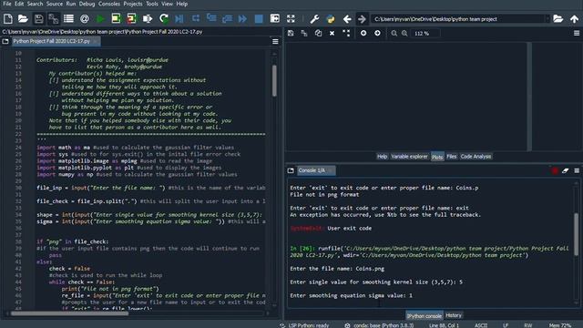The image size is (583, 328).
Task: Run the file with the green play button
Action: 100,18
